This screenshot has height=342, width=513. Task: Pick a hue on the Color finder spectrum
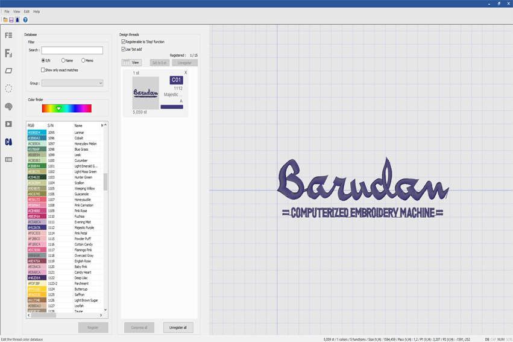(66, 109)
